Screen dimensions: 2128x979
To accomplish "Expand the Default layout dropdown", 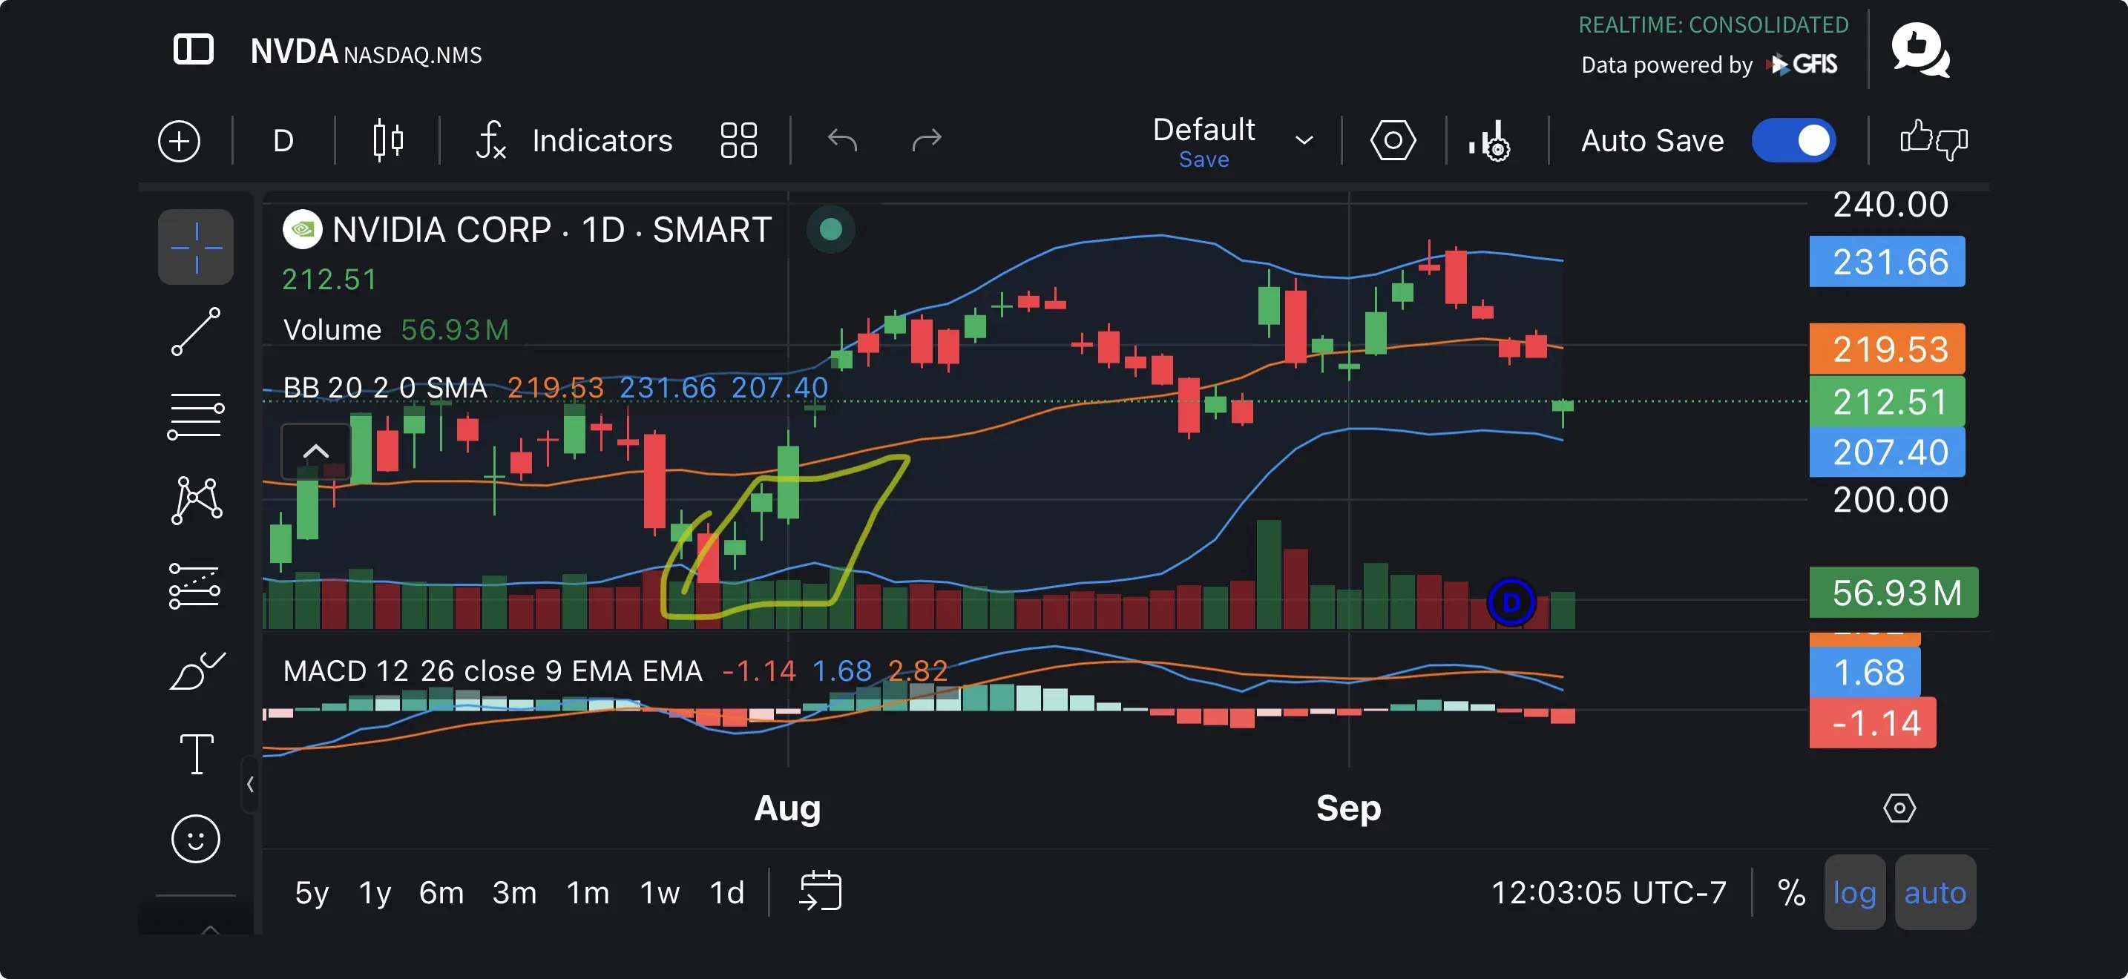I will pyautogui.click(x=1304, y=140).
